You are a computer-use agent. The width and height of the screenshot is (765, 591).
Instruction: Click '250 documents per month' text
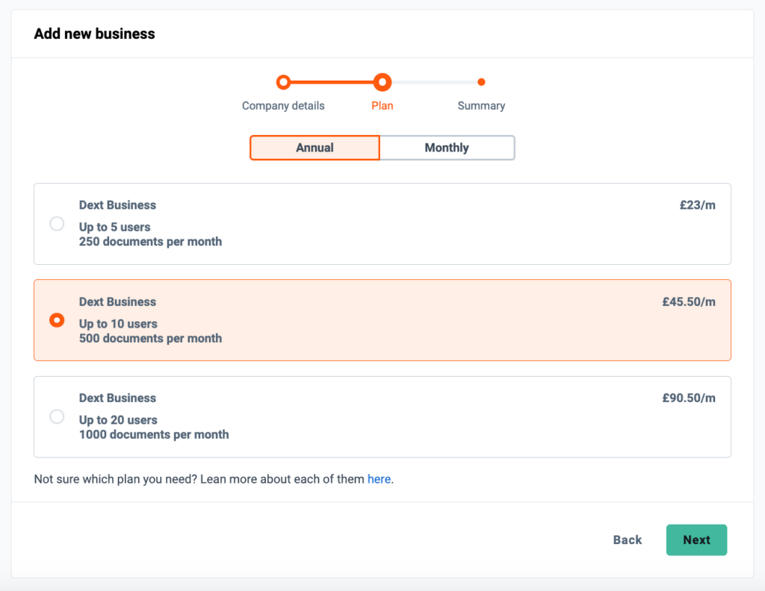click(150, 242)
